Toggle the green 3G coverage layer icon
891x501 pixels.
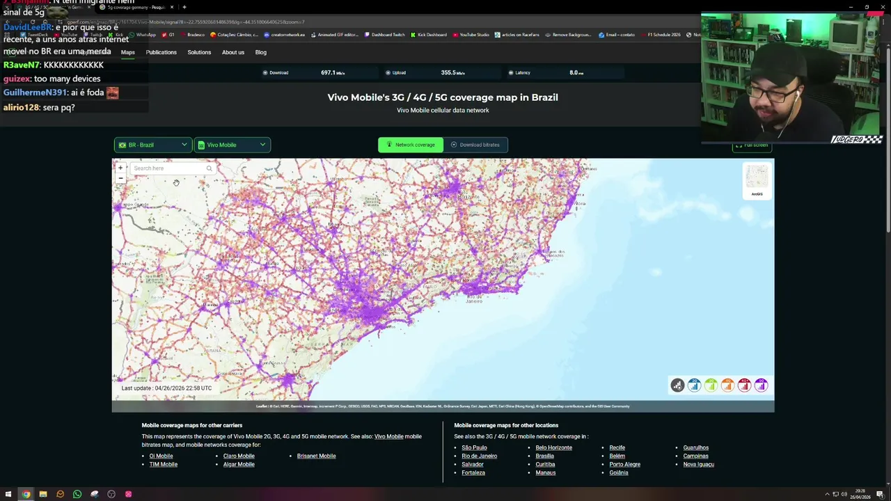pos(711,385)
